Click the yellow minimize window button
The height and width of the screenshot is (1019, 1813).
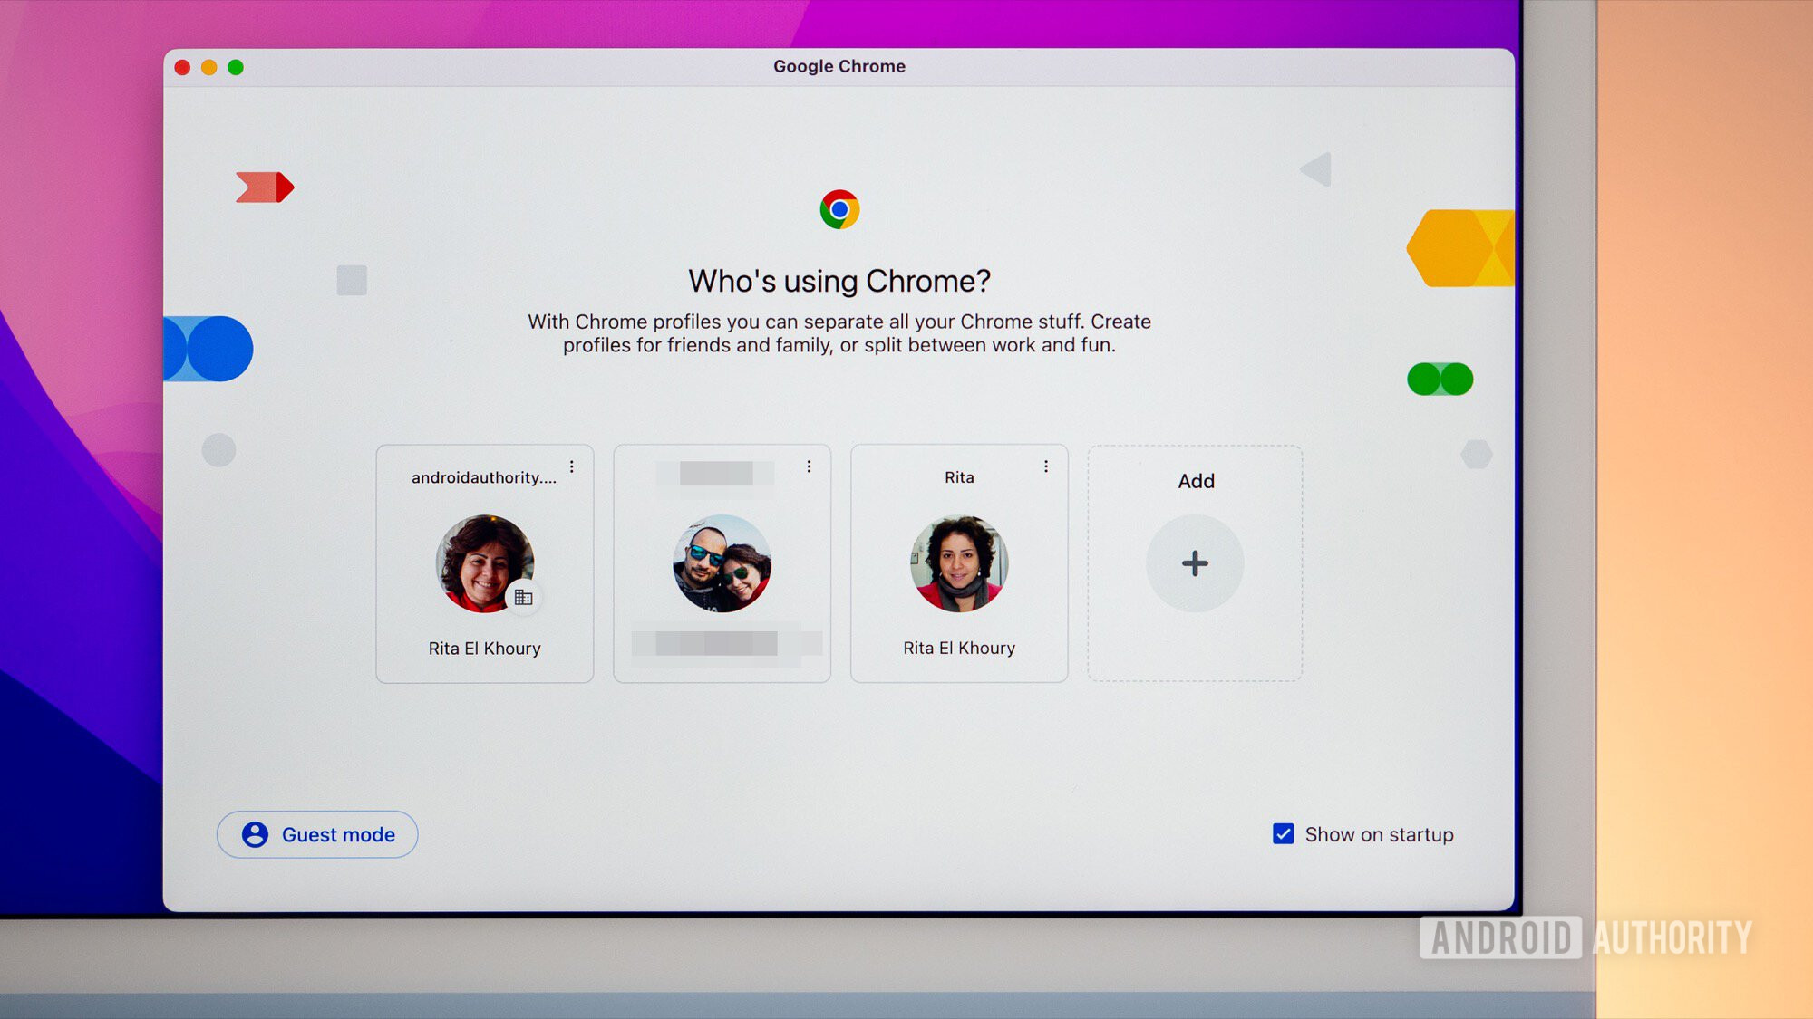208,67
